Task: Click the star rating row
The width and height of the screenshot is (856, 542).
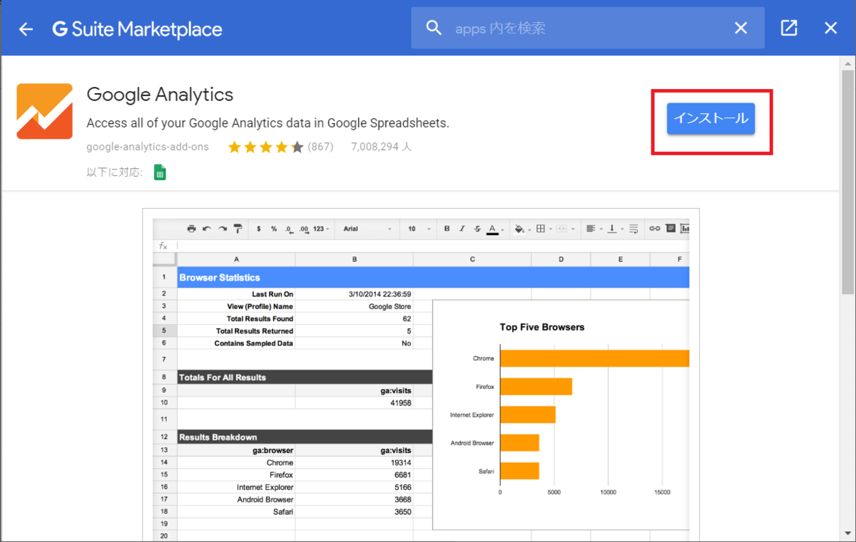Action: click(265, 147)
